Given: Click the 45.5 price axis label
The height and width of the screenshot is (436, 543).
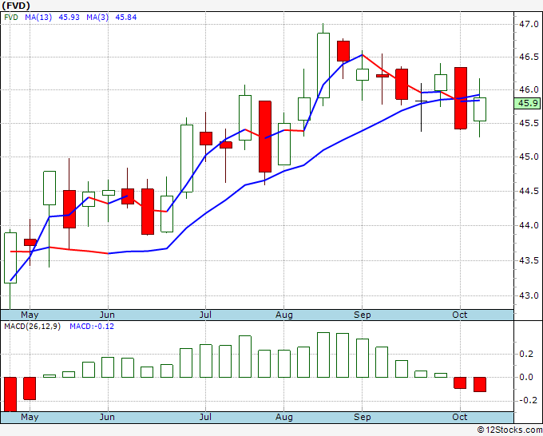Looking at the screenshot, I should click(x=529, y=123).
